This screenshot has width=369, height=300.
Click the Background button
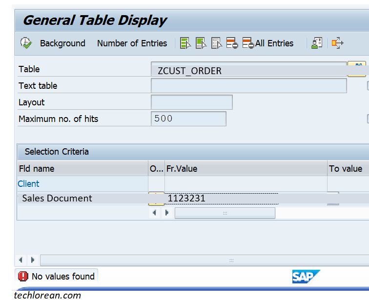click(x=62, y=43)
